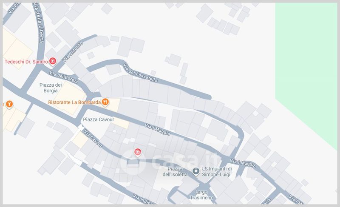Click the orange cocktail bar icon
The width and height of the screenshot is (340, 207).
point(9,104)
